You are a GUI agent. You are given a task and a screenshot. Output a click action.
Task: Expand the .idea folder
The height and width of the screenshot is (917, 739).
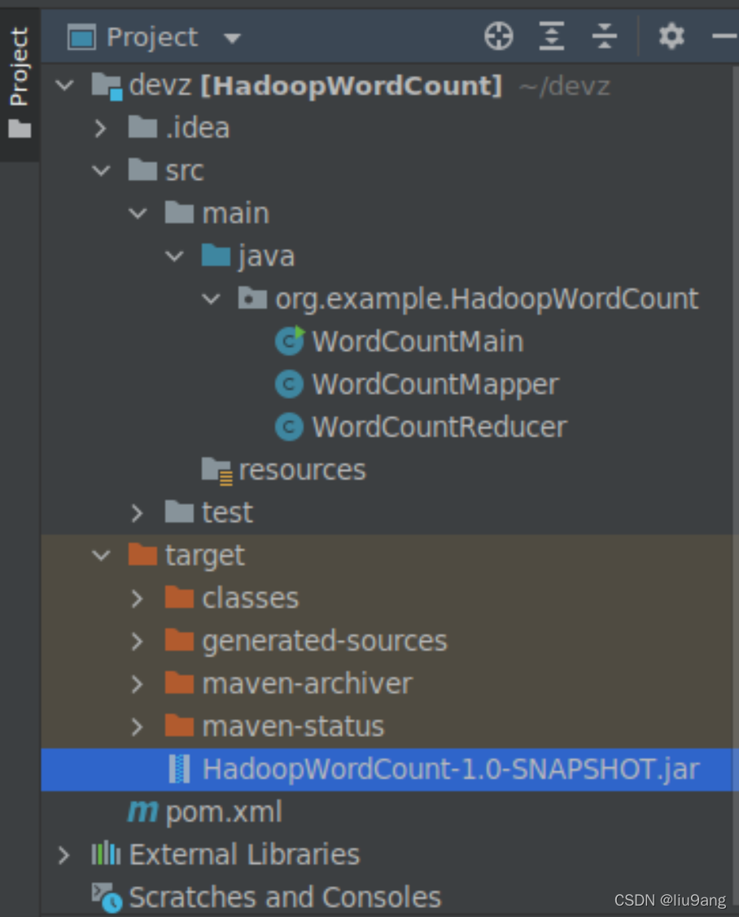pos(101,128)
